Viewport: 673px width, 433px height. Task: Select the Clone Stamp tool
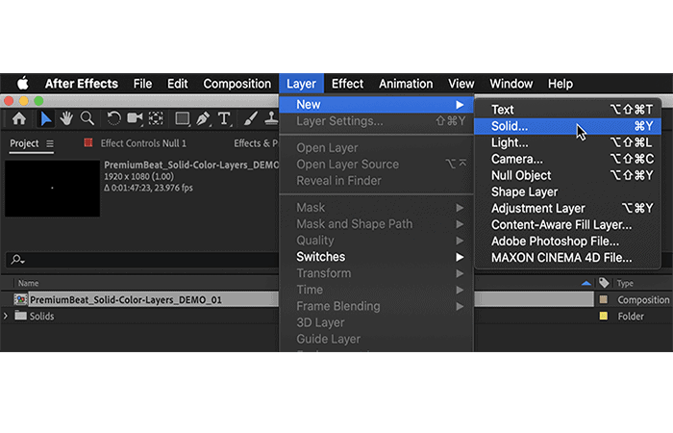[271, 118]
